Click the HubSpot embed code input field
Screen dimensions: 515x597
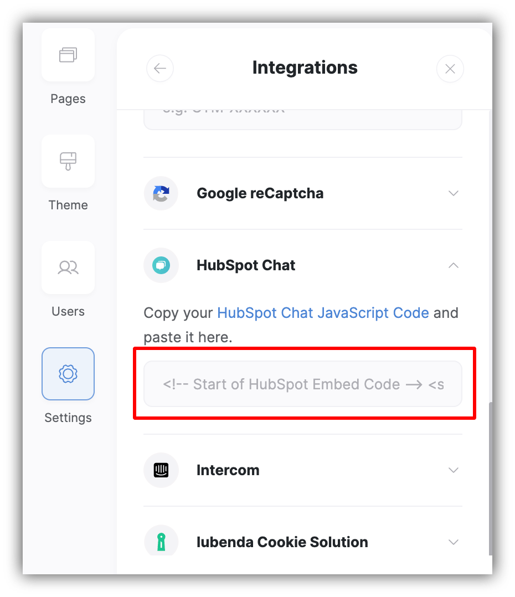coord(303,384)
